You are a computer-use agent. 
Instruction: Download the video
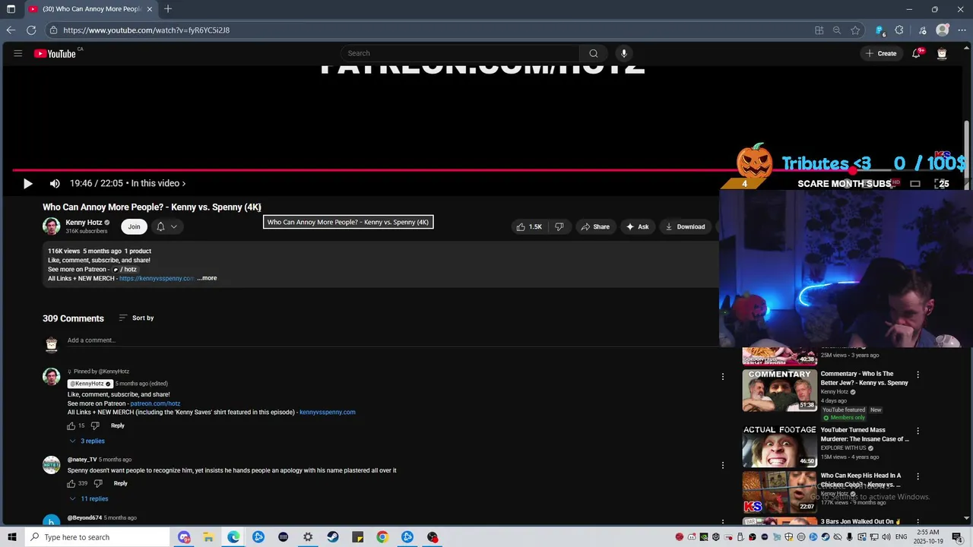click(685, 226)
